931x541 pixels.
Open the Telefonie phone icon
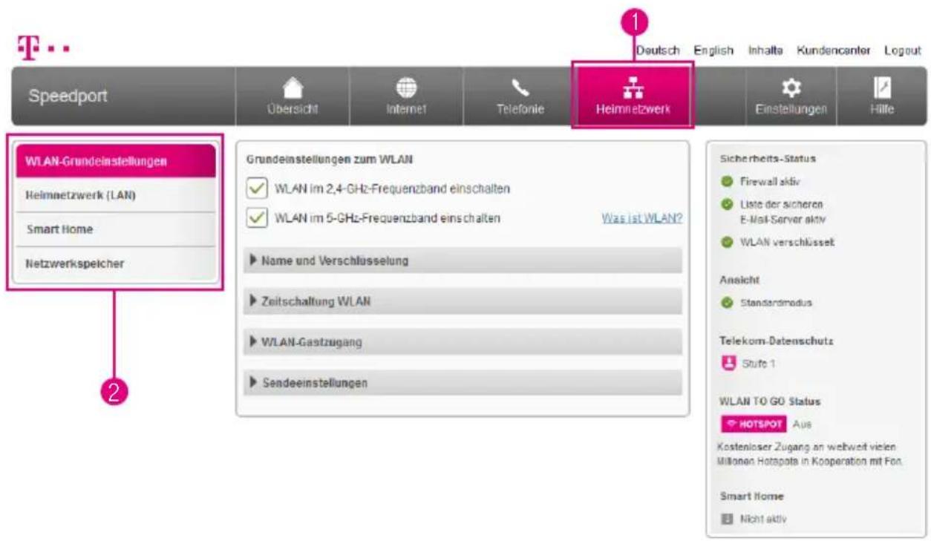pos(520,88)
